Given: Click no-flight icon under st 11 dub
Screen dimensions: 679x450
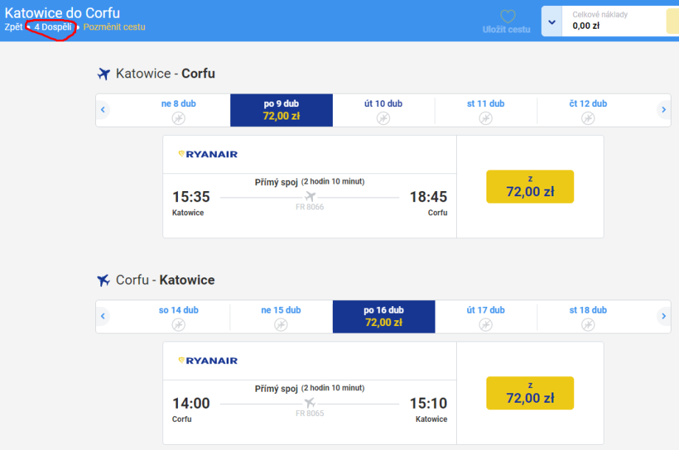Looking at the screenshot, I should point(486,118).
